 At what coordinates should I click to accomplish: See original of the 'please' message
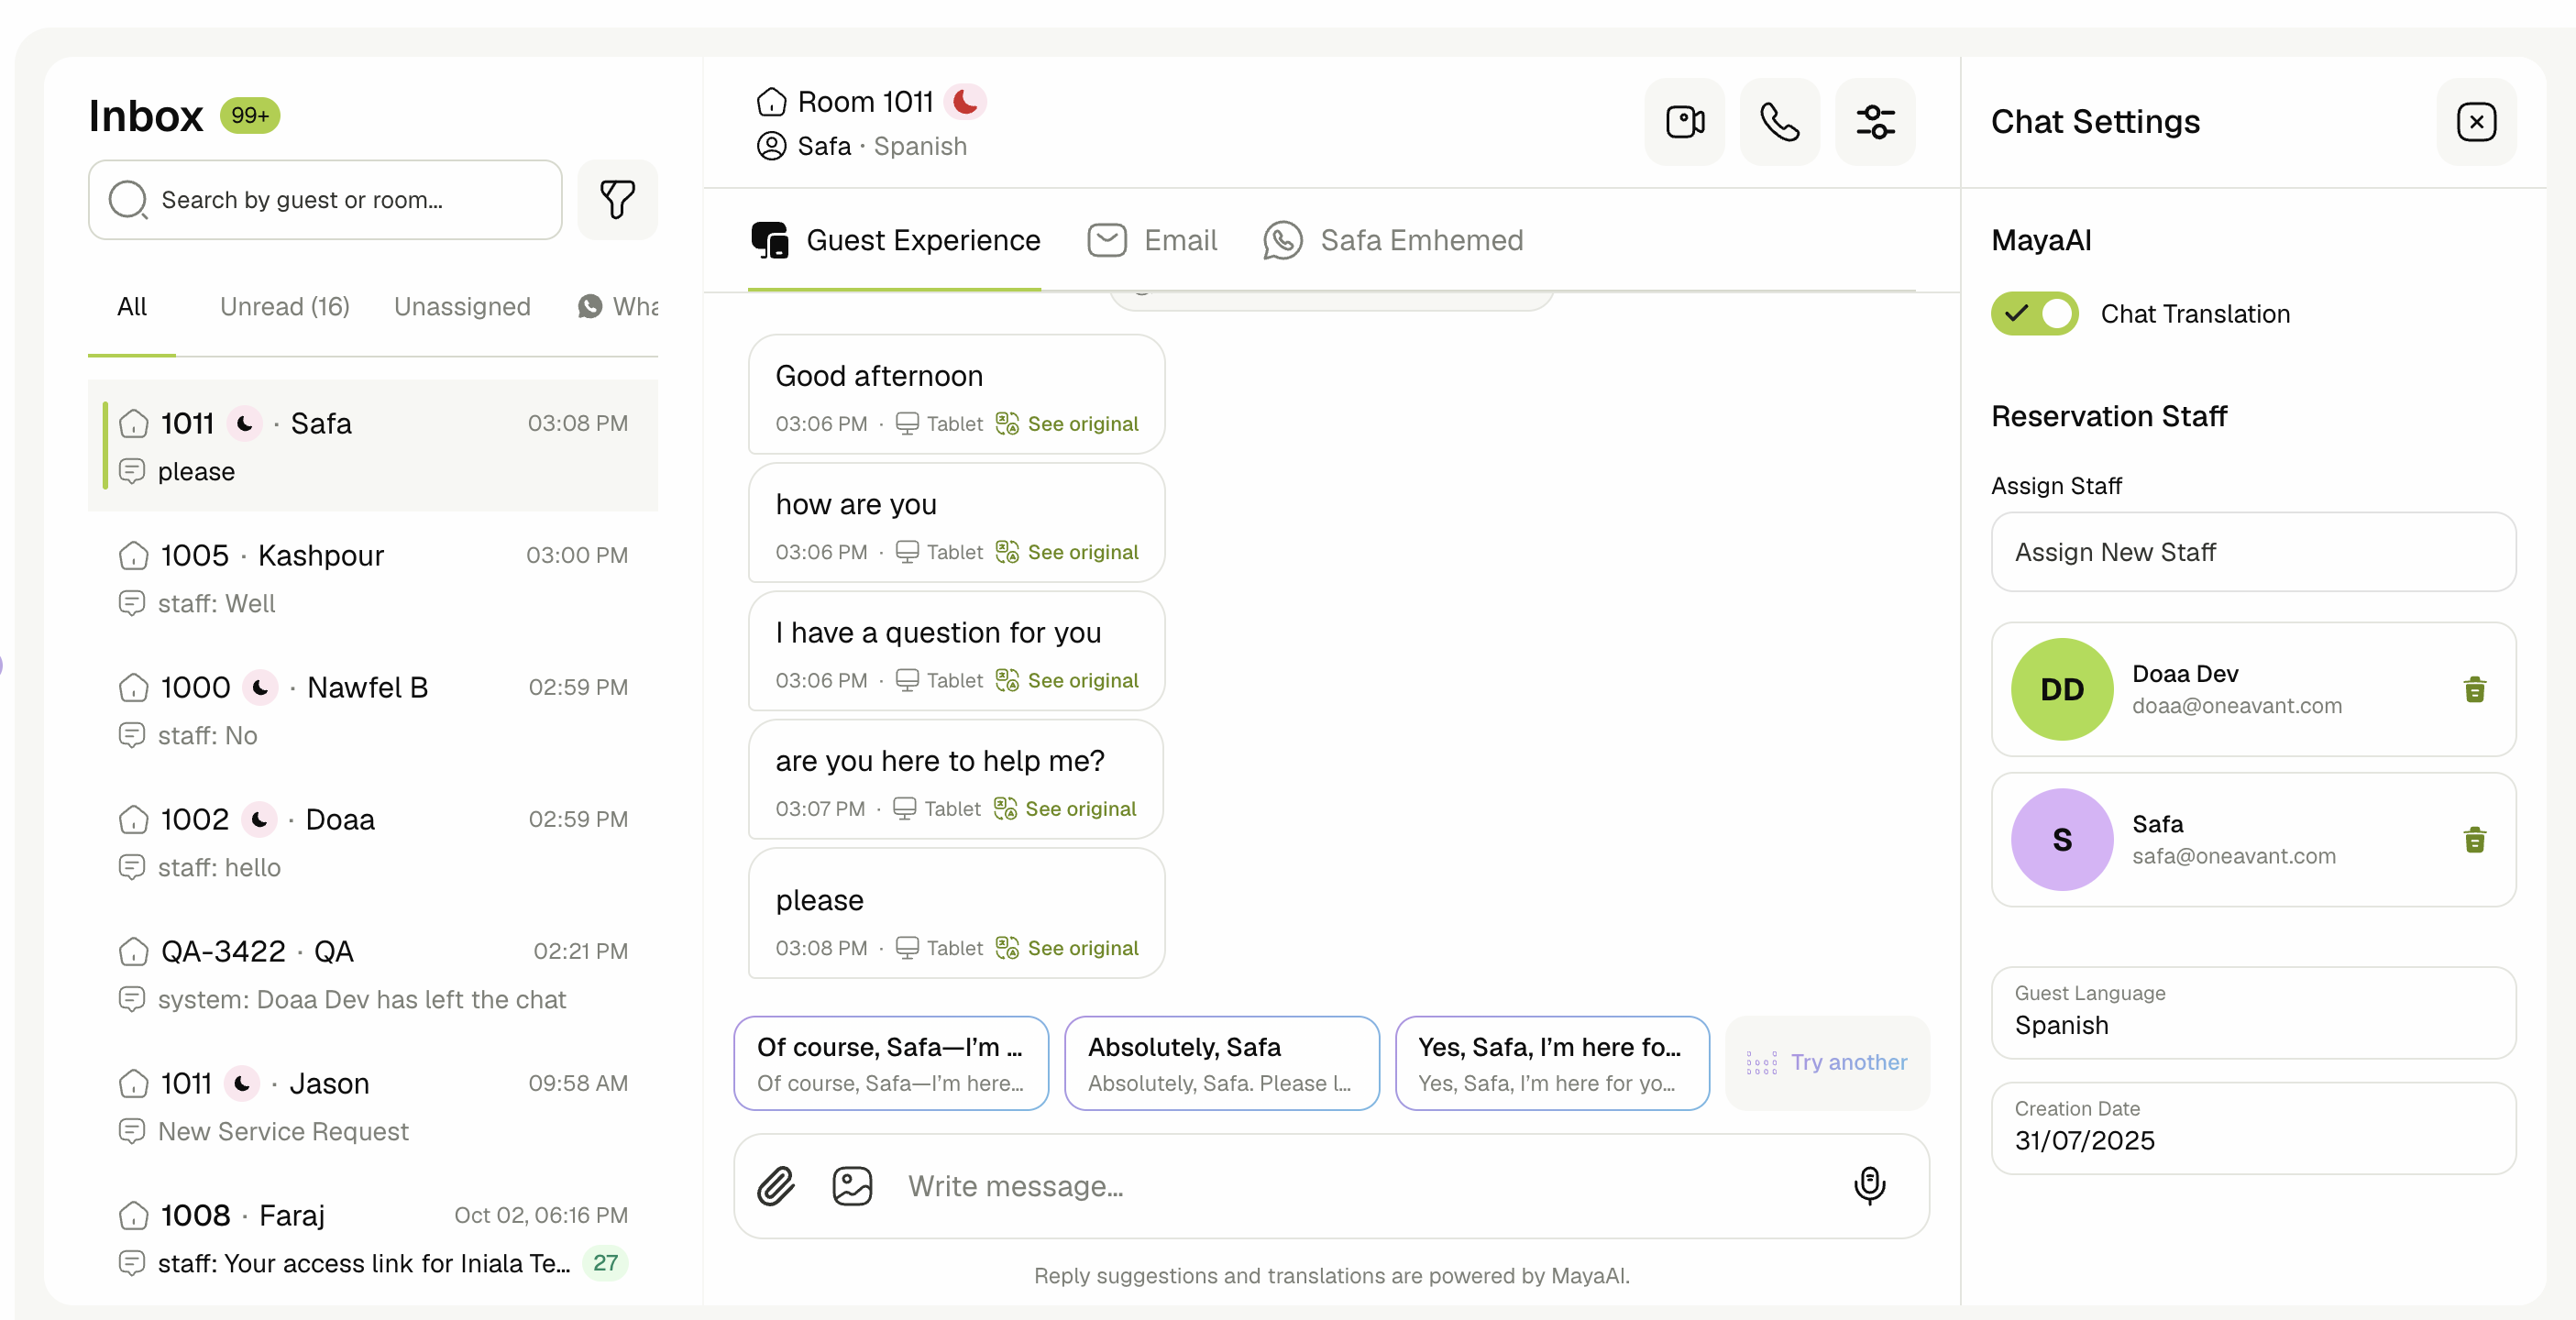[1067, 949]
